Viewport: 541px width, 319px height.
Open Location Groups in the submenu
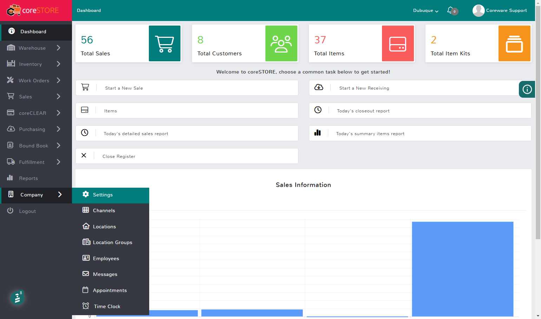click(x=111, y=242)
